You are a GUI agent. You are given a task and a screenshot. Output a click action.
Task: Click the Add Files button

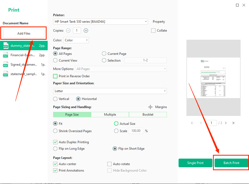pos(24,34)
